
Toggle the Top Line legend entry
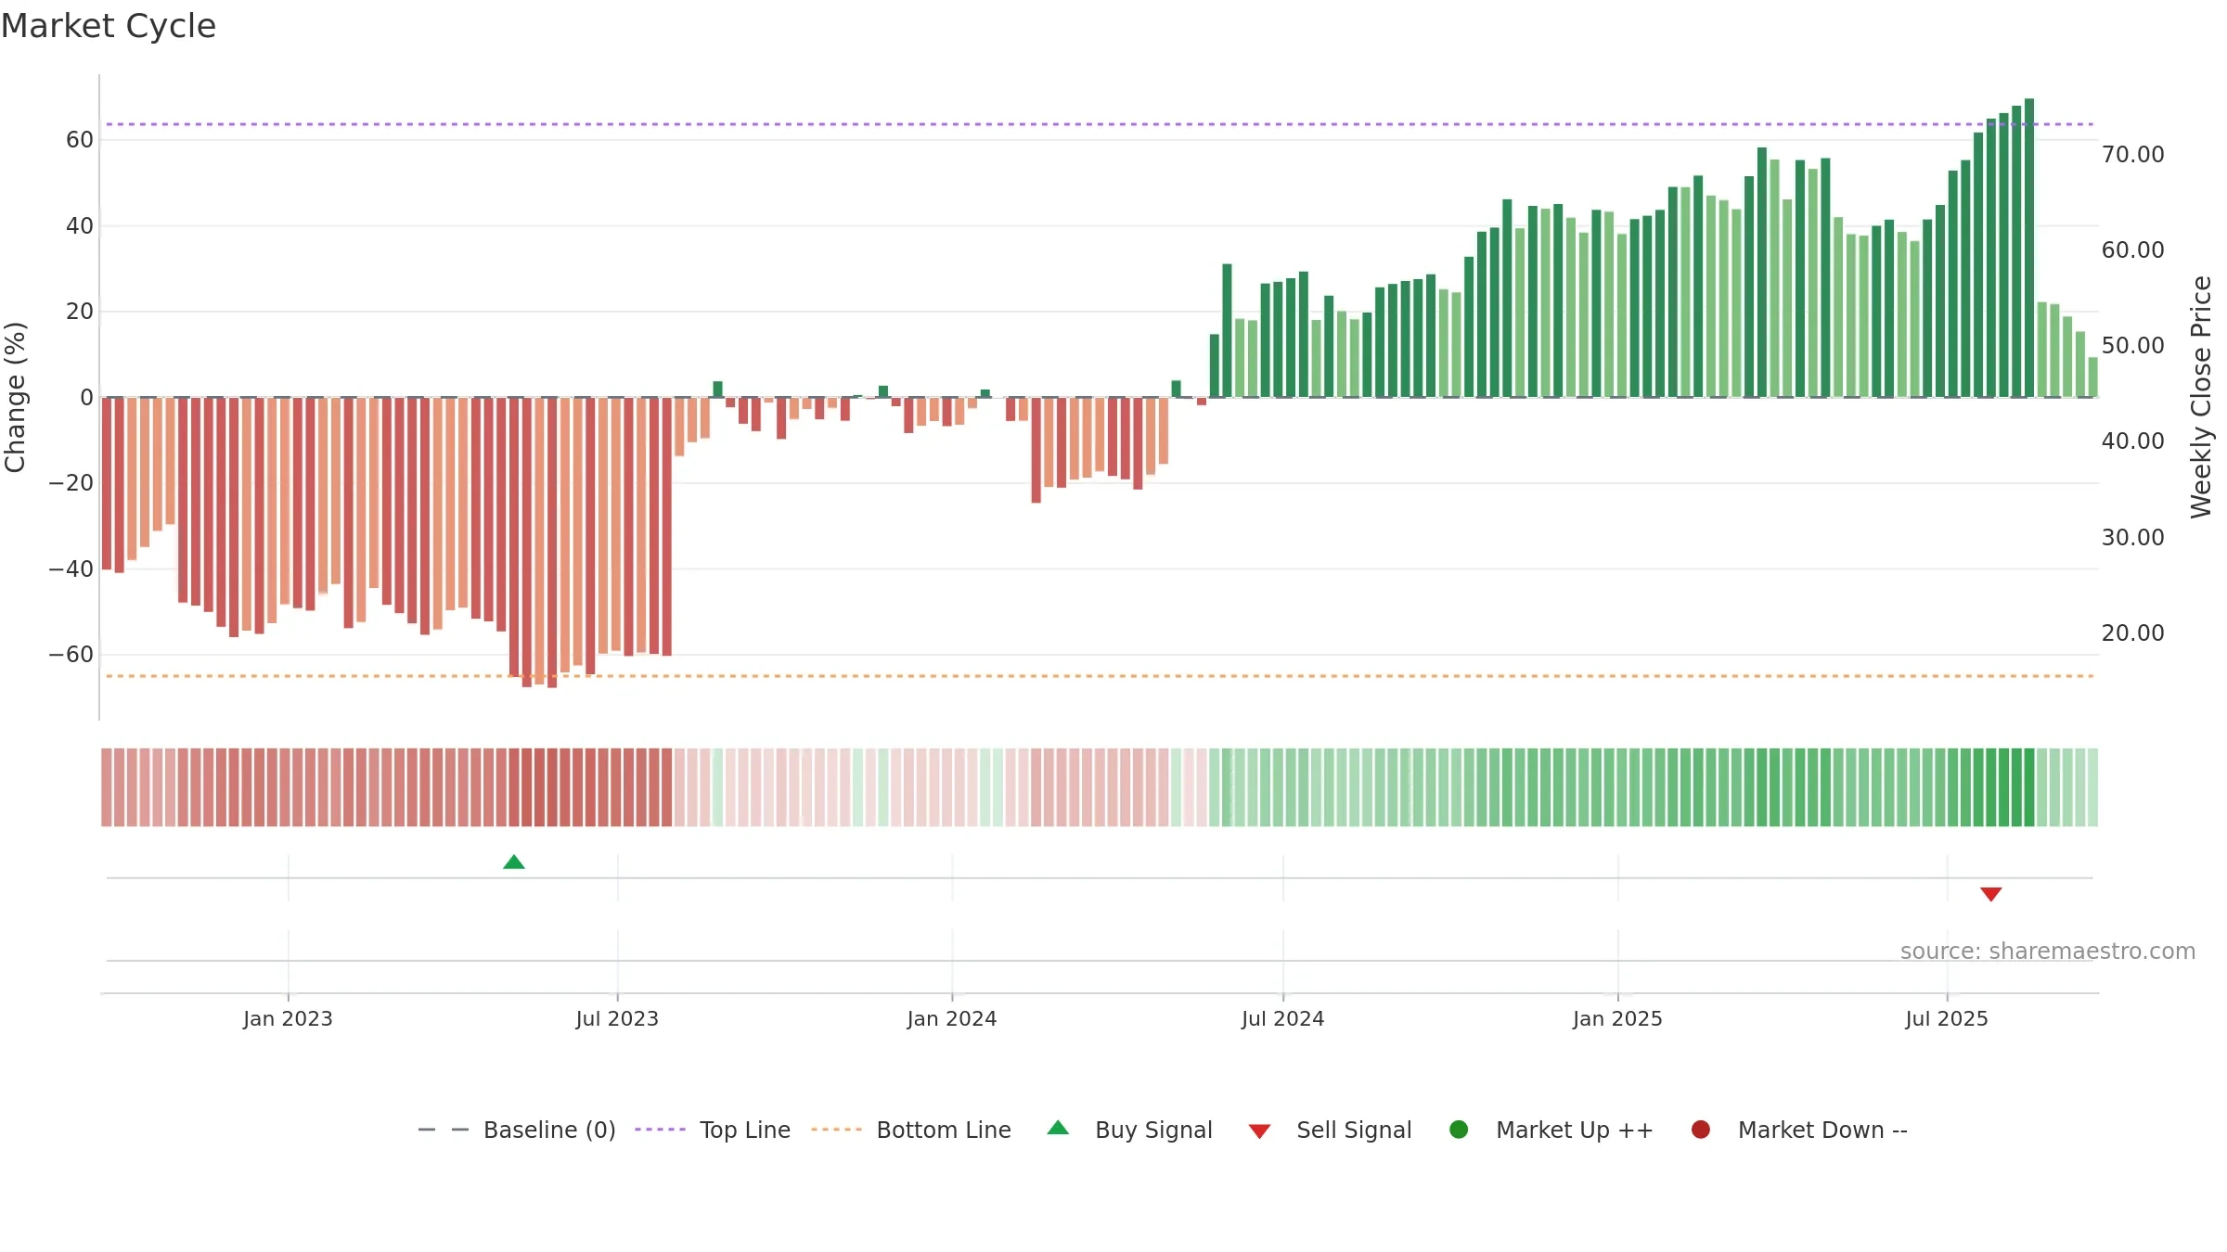pos(713,1130)
